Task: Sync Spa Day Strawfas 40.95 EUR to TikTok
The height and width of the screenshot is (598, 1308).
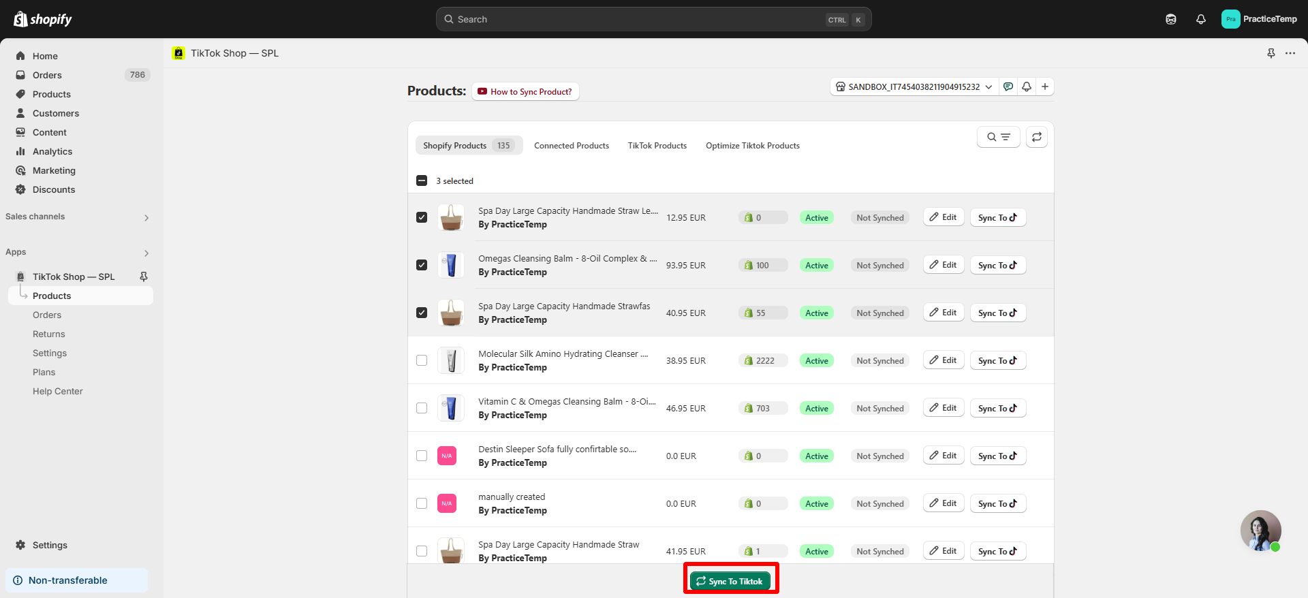Action: tap(998, 313)
